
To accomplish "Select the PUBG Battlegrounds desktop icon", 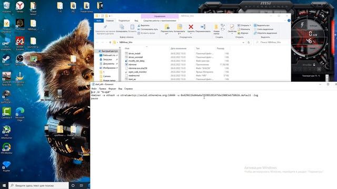I will point(6,97).
